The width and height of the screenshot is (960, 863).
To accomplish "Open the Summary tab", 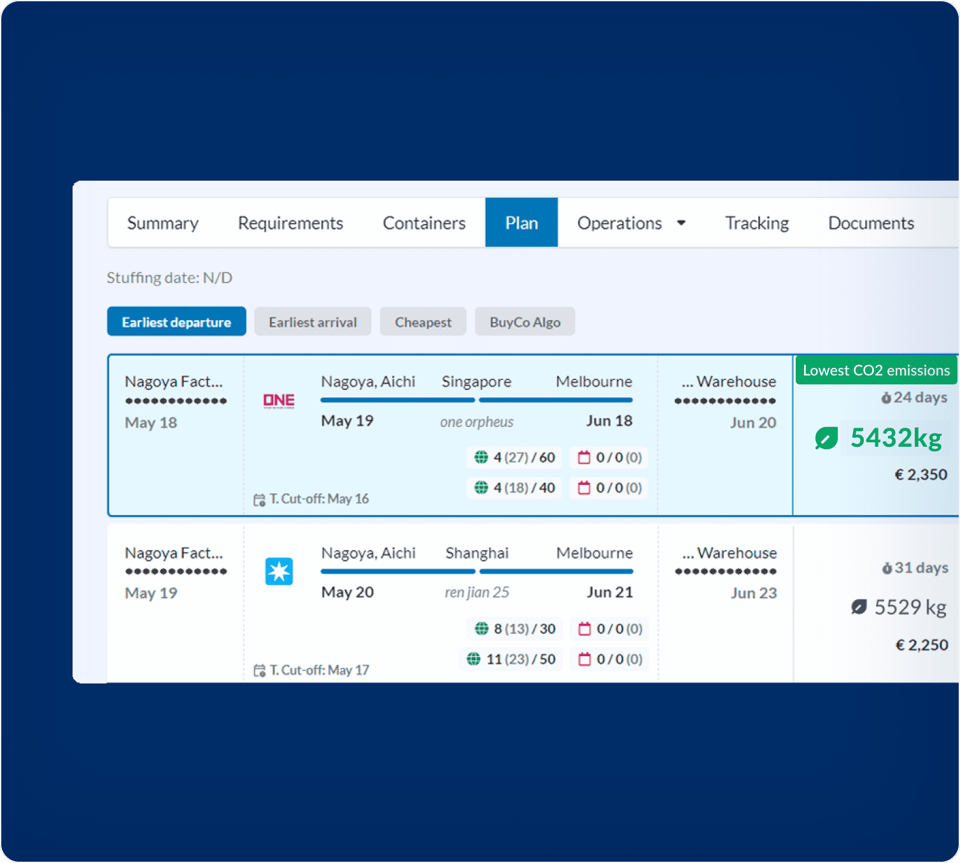I will pyautogui.click(x=163, y=223).
